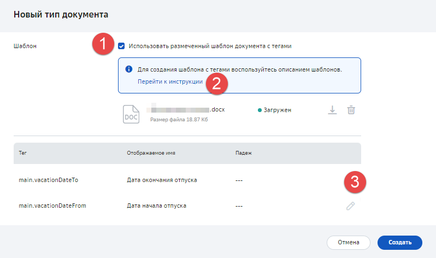Click the case value for main.vacationDateFrom
The width and height of the screenshot is (436, 258).
[x=239, y=206]
